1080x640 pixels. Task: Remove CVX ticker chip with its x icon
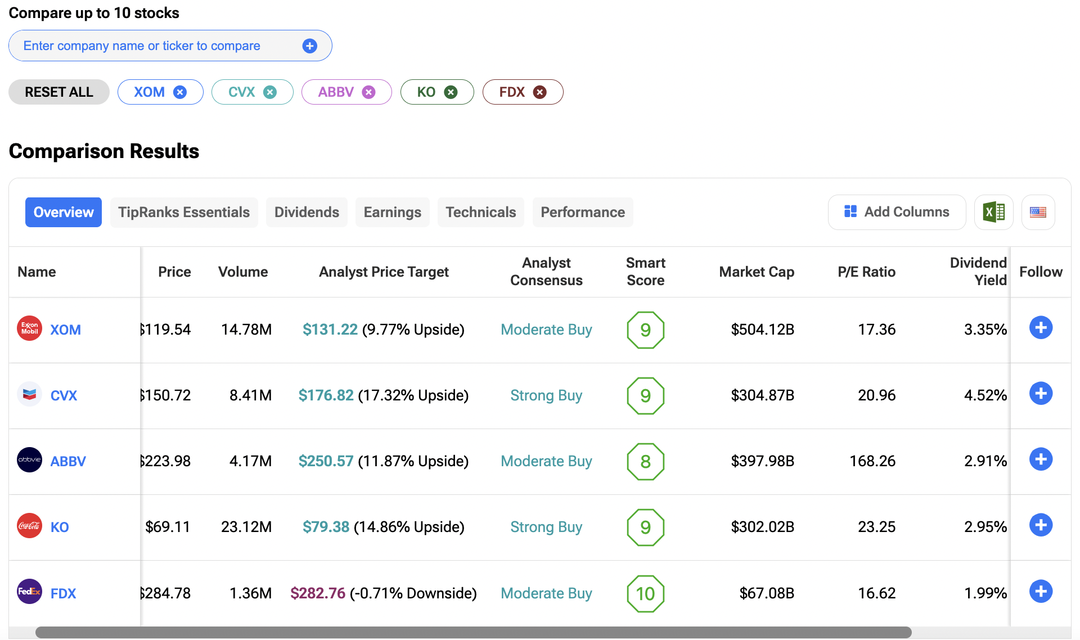[270, 92]
